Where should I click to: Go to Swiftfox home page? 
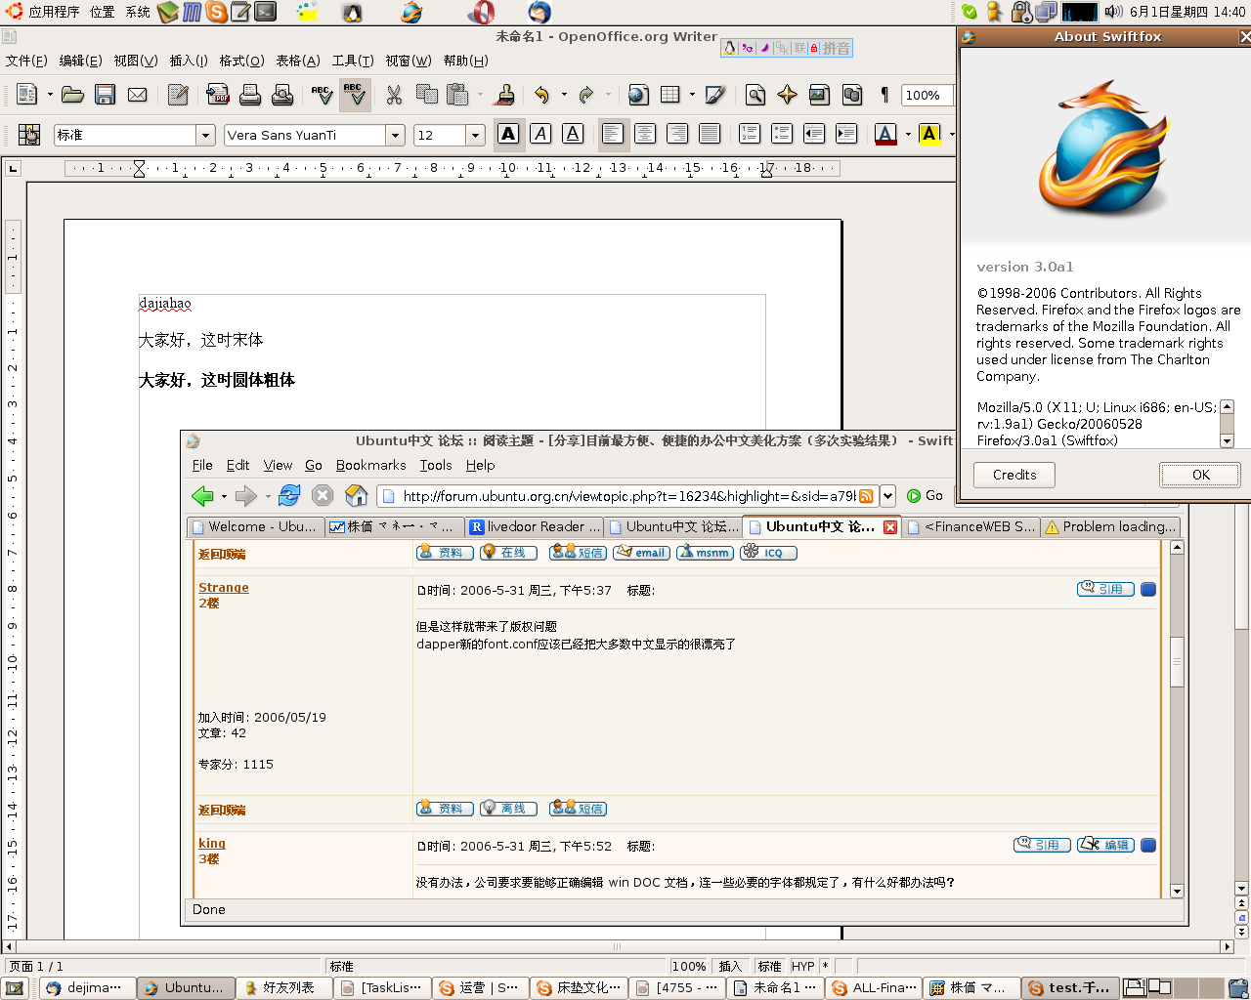(357, 495)
